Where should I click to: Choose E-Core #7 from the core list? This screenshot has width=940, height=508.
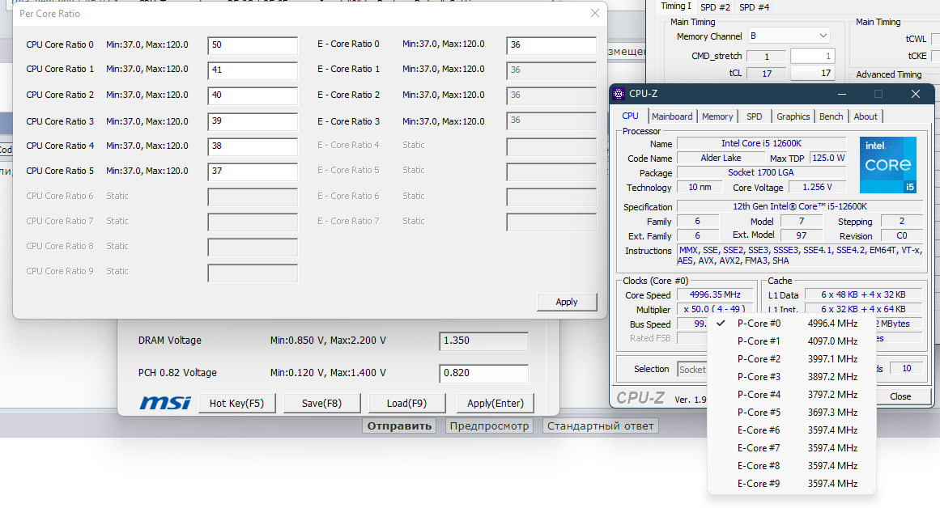pos(791,448)
